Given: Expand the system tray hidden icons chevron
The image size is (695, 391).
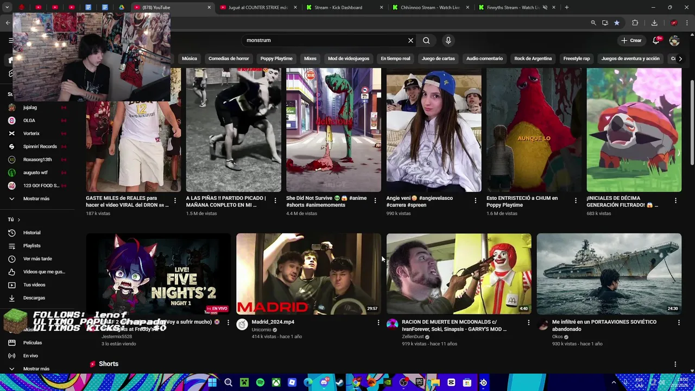Looking at the screenshot, I should [x=614, y=382].
